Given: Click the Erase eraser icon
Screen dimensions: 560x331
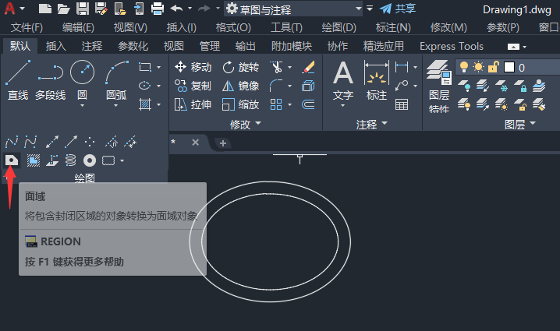Looking at the screenshot, I should coord(308,67).
